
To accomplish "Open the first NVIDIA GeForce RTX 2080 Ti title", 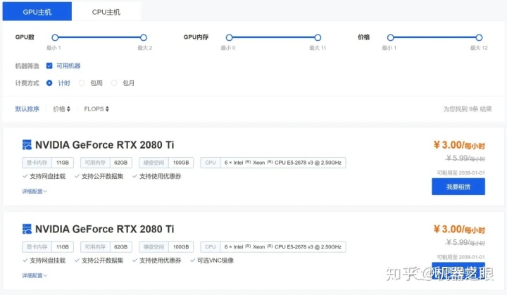I will pyautogui.click(x=104, y=144).
